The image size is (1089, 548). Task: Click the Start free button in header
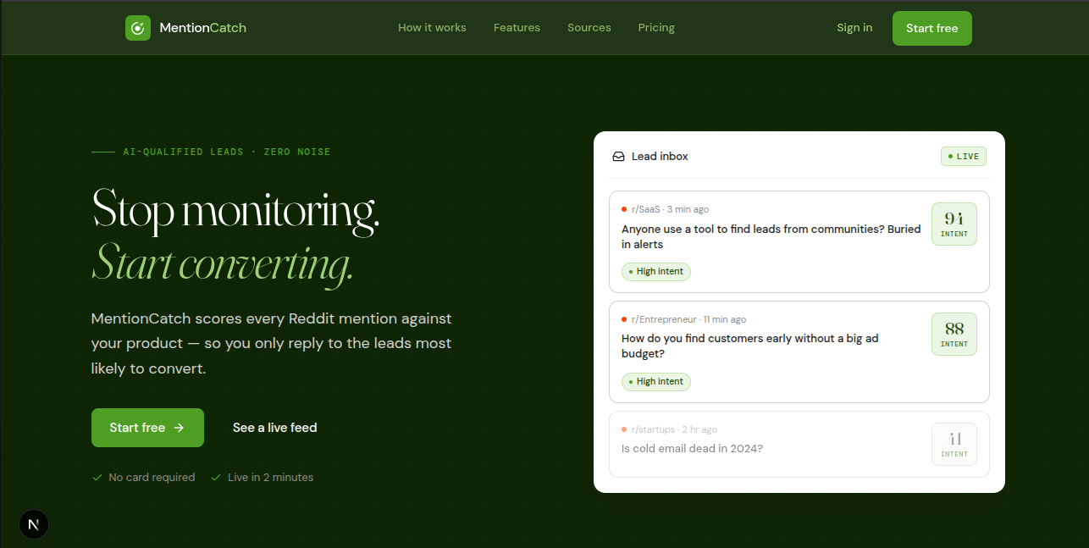coord(932,28)
